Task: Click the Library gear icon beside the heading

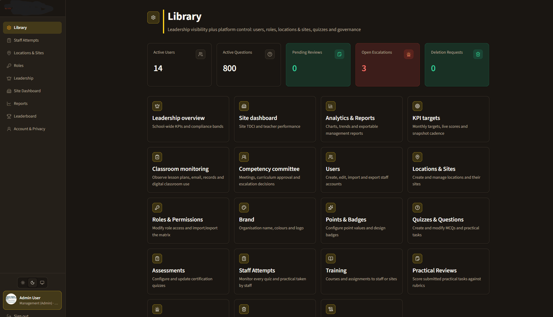Action: click(x=153, y=17)
